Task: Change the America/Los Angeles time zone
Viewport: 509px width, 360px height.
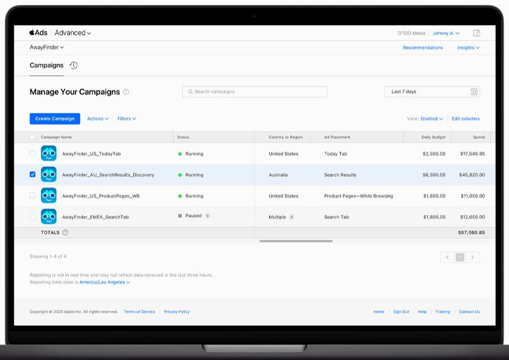Action: coord(104,282)
